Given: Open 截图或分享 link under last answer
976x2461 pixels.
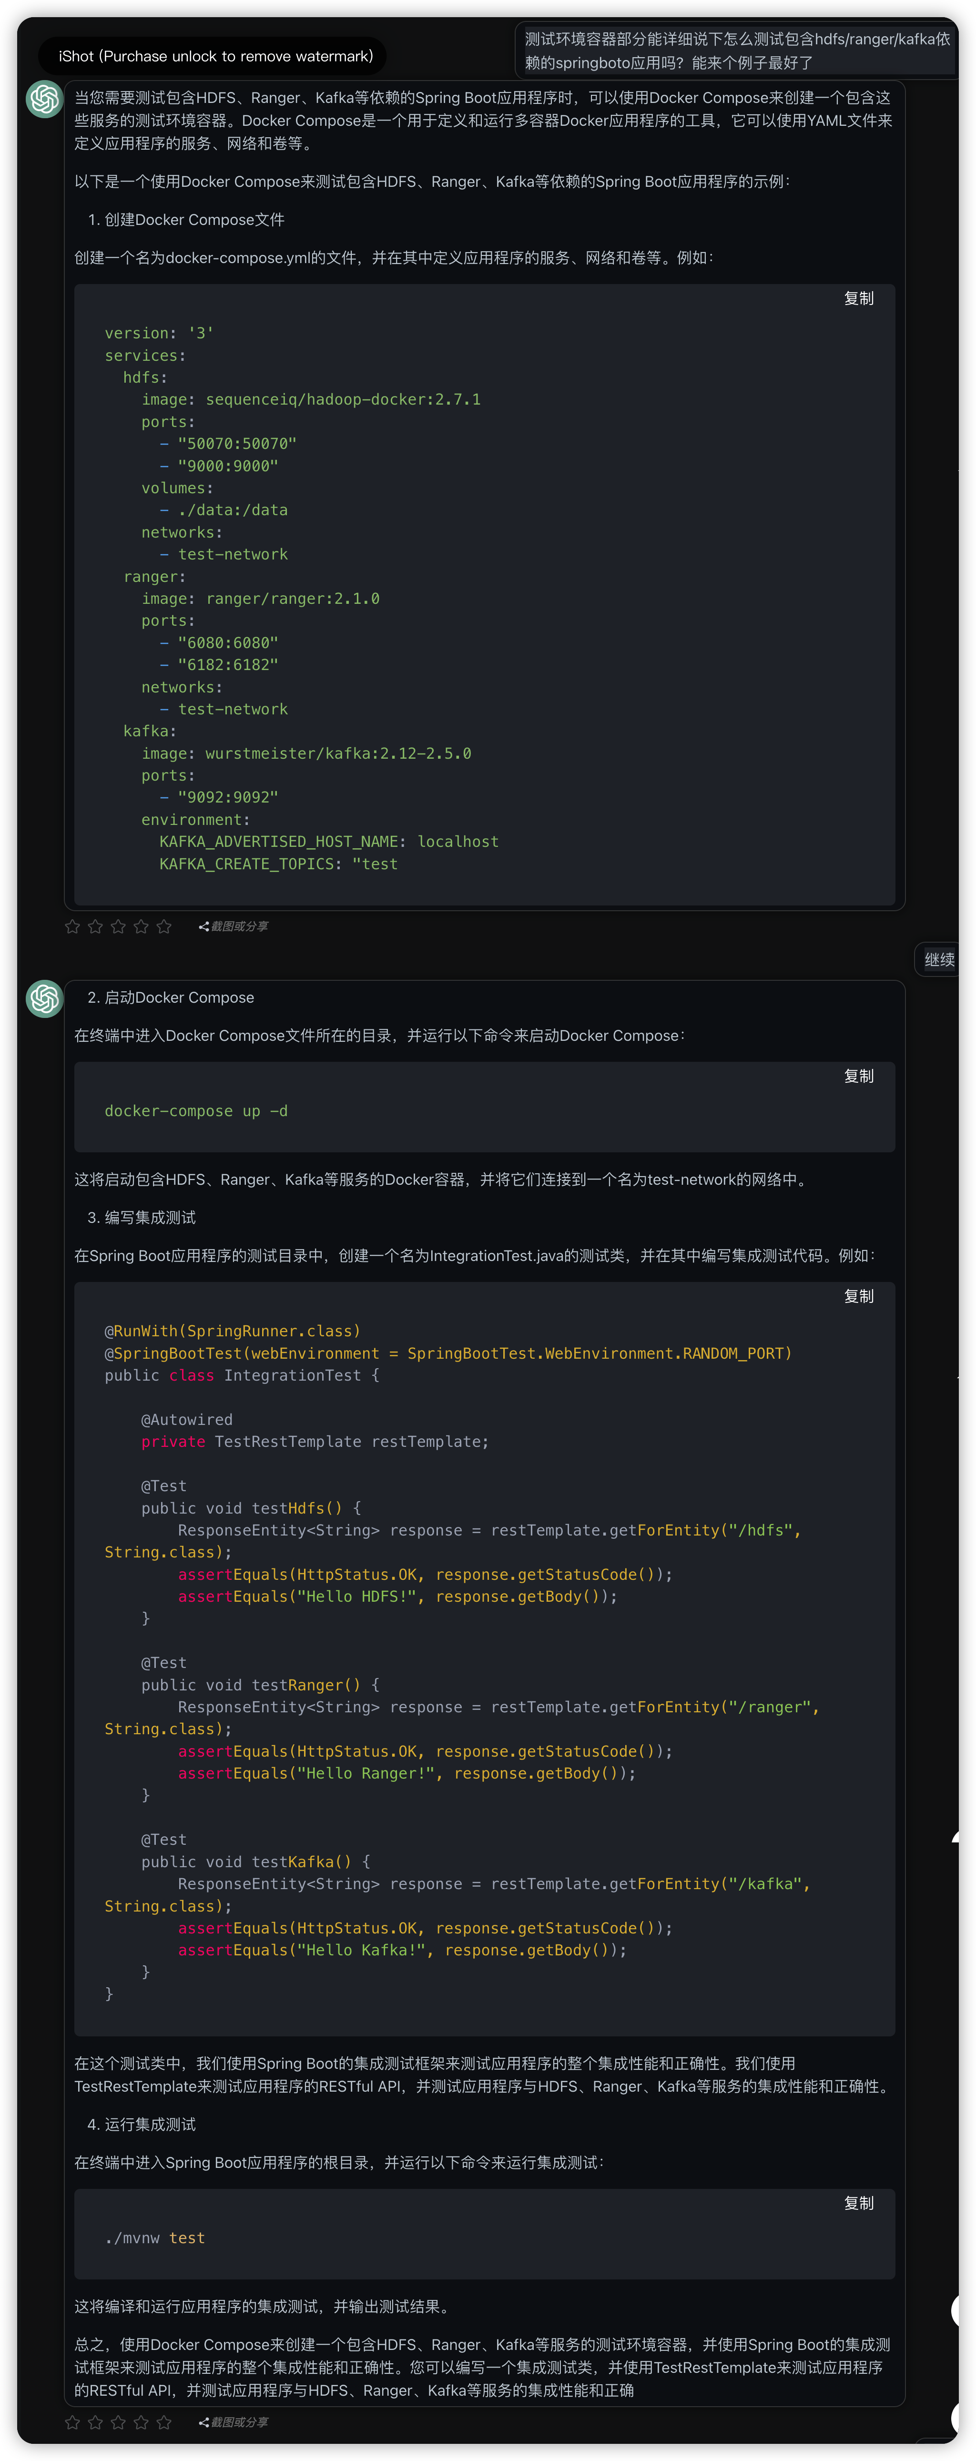Looking at the screenshot, I should point(239,2422).
